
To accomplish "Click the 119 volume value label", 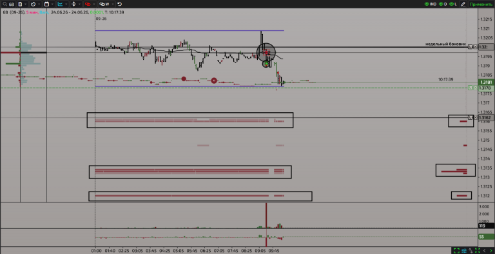I will (487, 226).
